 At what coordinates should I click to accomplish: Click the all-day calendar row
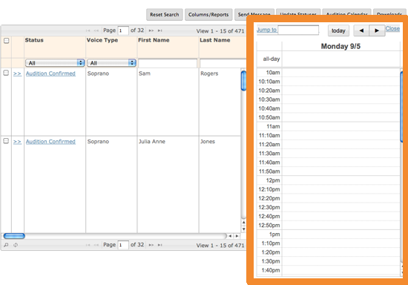point(341,59)
